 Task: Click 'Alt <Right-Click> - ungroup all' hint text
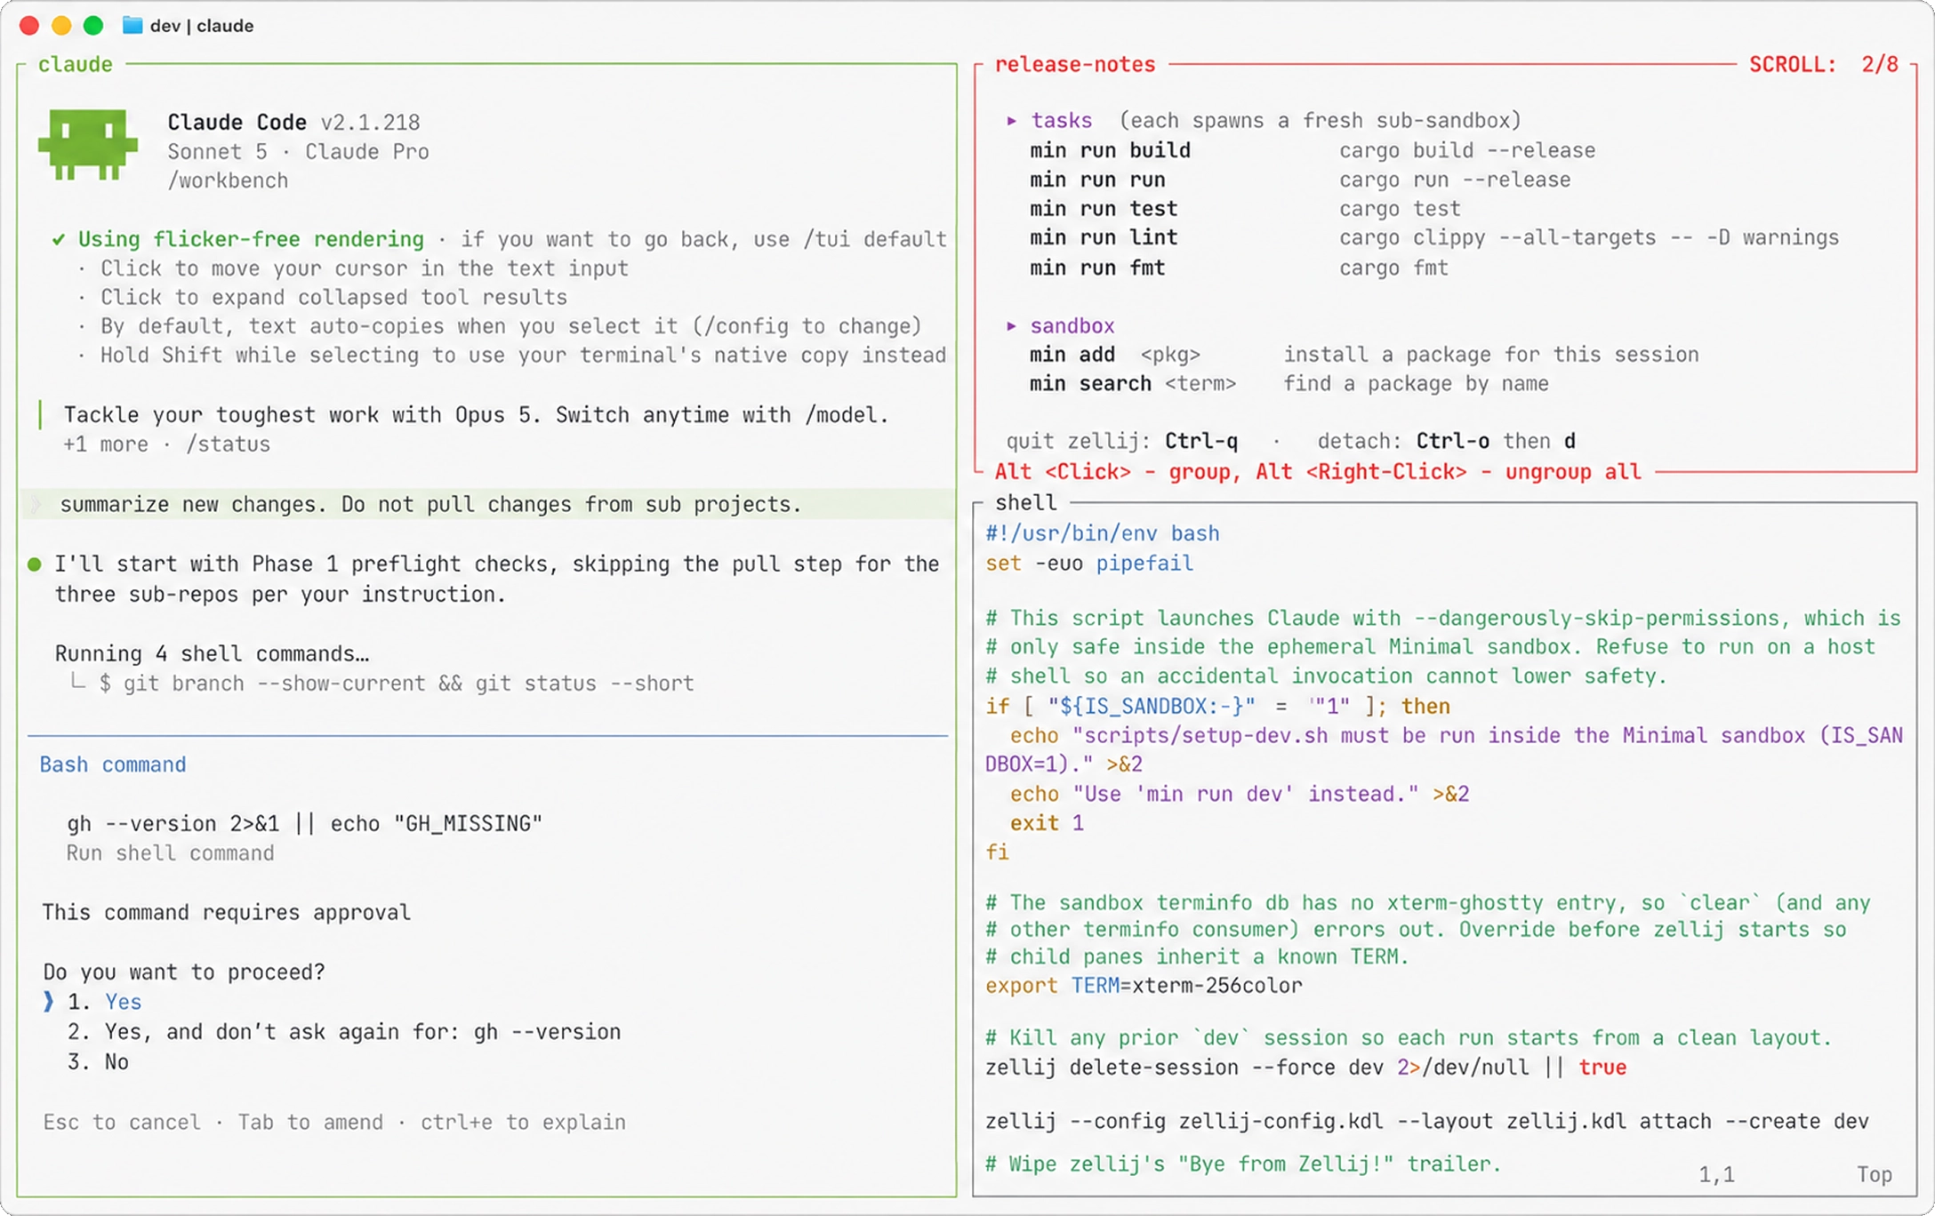click(x=1449, y=472)
